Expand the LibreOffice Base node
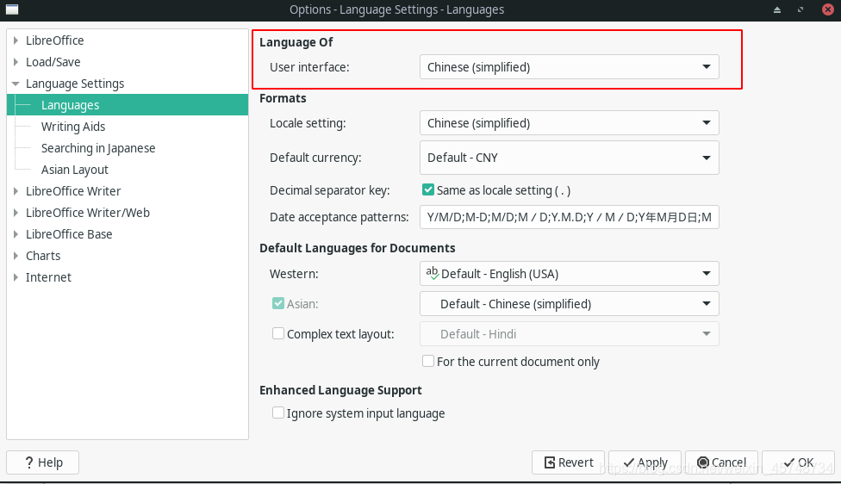 16,234
